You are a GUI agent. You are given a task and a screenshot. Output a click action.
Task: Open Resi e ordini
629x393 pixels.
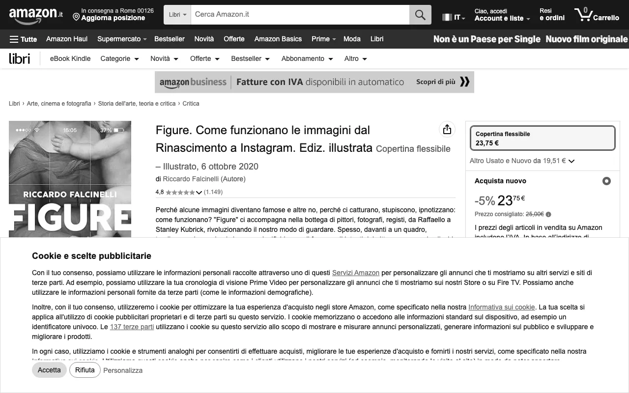coord(552,14)
